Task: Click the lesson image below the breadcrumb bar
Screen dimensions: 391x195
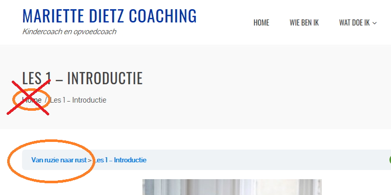Action: [x=232, y=187]
